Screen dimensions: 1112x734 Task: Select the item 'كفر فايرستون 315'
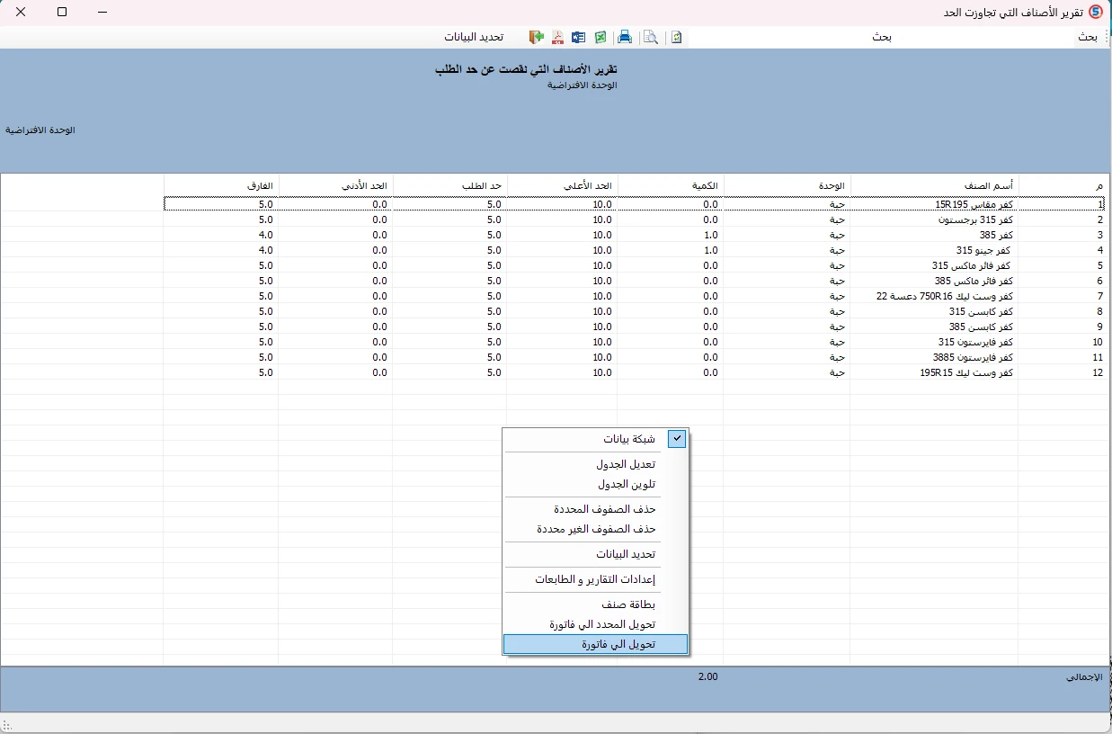pyautogui.click(x=976, y=342)
